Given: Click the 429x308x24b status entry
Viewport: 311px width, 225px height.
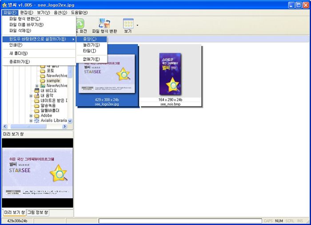Looking at the screenshot, I should click(x=17, y=221).
